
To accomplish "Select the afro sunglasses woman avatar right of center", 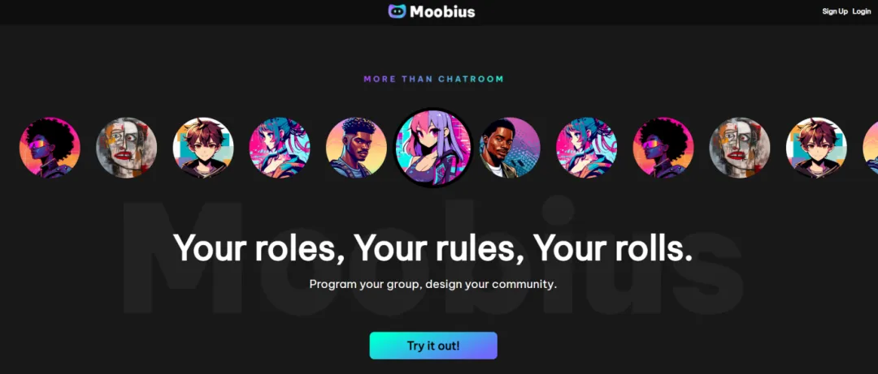I will point(663,148).
